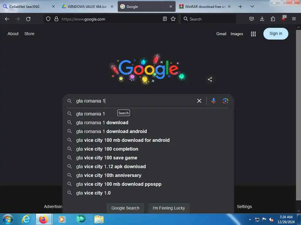
Task: Toggle reader view icon in address bar
Action: point(165,19)
